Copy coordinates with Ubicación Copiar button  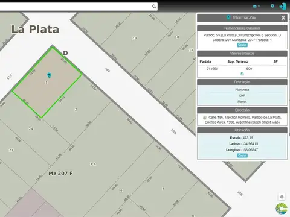pos(242,156)
